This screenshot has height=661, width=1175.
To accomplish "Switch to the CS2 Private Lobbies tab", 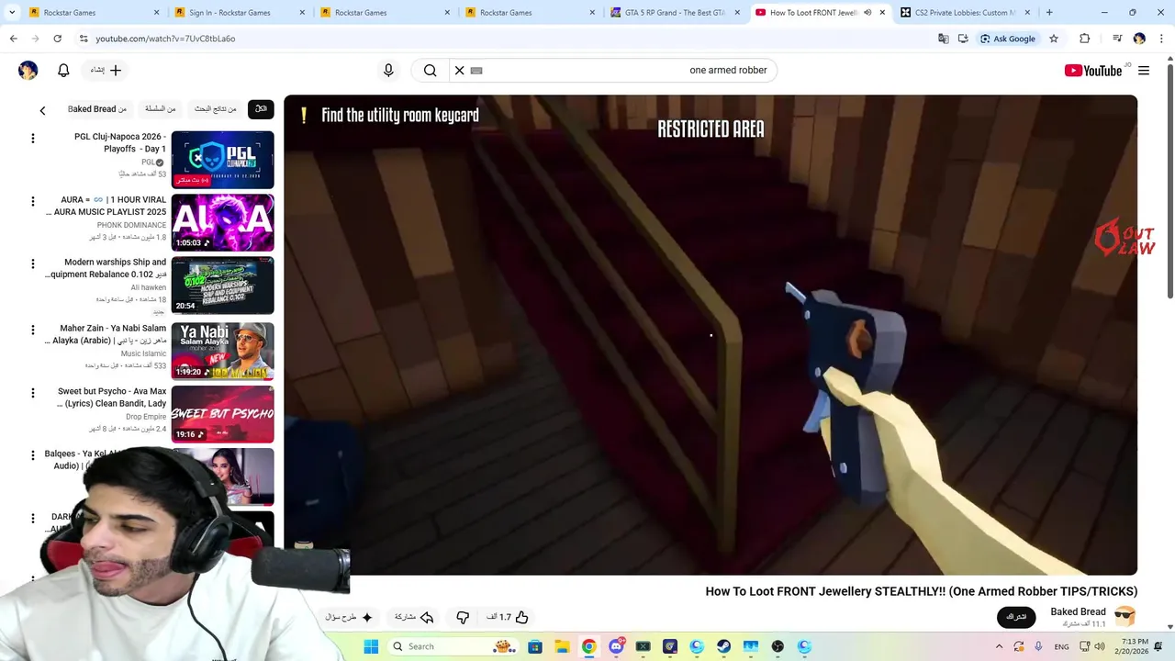I will [966, 13].
